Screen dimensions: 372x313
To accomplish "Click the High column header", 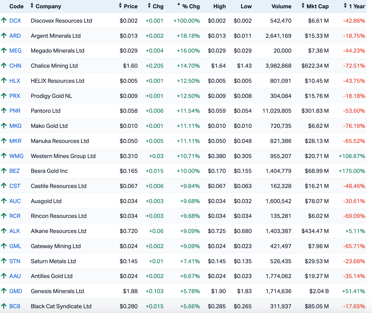I will tap(219, 6).
